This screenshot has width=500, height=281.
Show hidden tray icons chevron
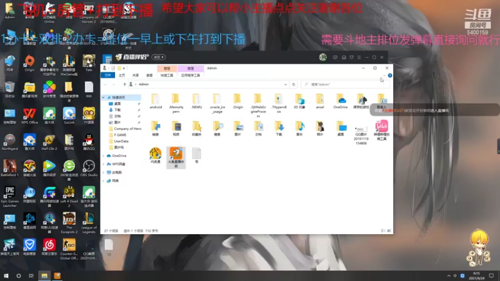click(x=449, y=275)
